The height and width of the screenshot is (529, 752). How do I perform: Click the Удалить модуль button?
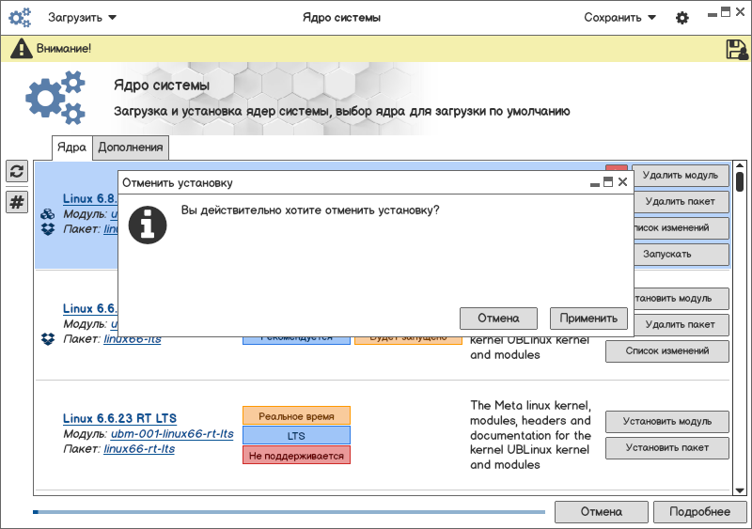[681, 176]
